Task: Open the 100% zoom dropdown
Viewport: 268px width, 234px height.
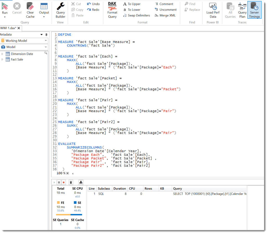Action: point(68,173)
